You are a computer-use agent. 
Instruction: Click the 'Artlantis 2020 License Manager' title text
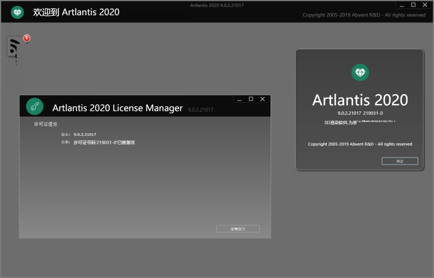(117, 108)
